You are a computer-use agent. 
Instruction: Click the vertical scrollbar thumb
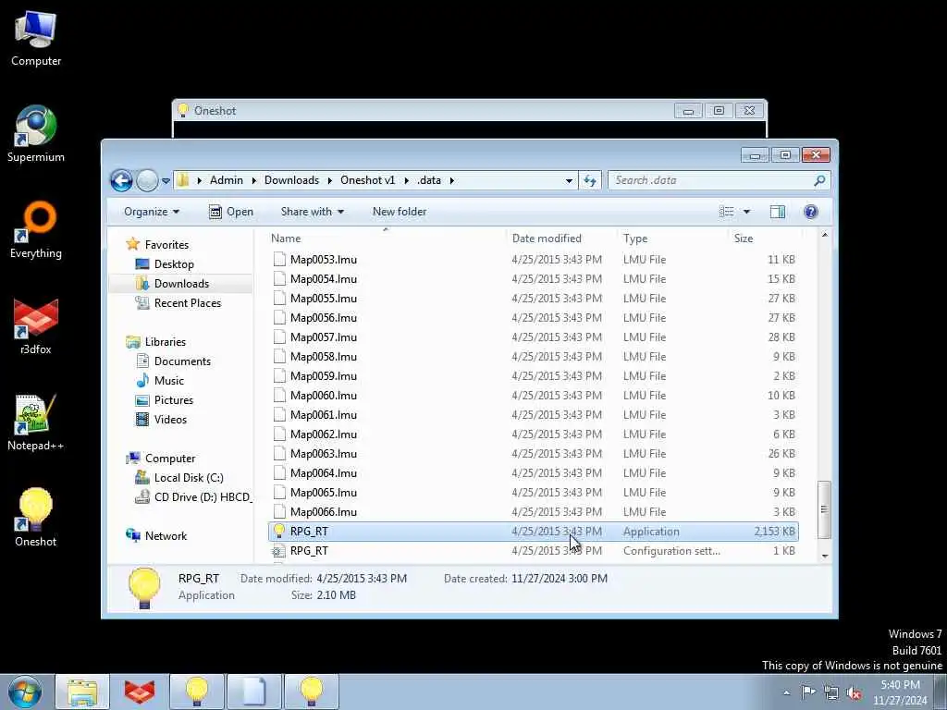coord(824,509)
